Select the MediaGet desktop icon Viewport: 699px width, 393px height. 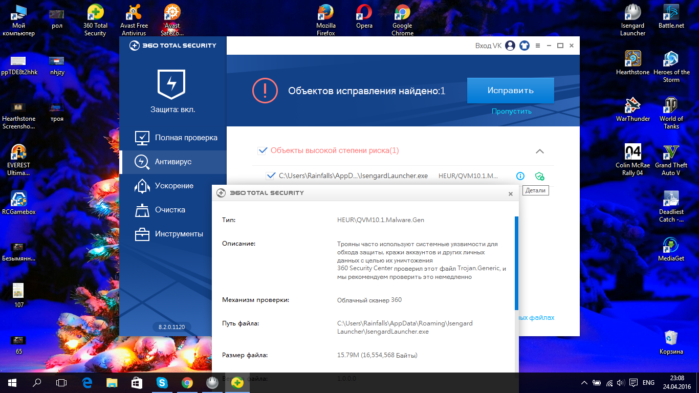point(671,249)
